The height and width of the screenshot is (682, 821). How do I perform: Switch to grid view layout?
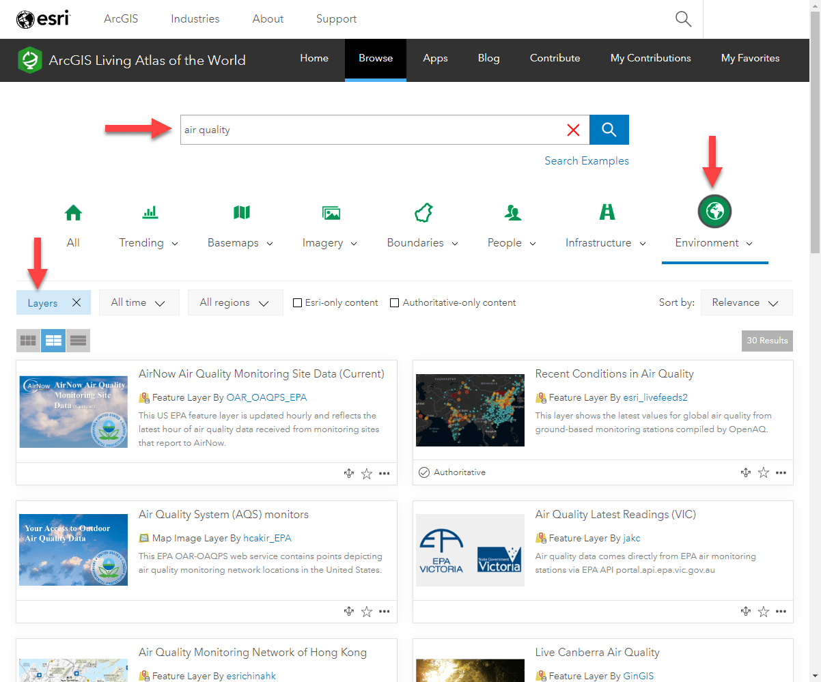click(x=28, y=340)
